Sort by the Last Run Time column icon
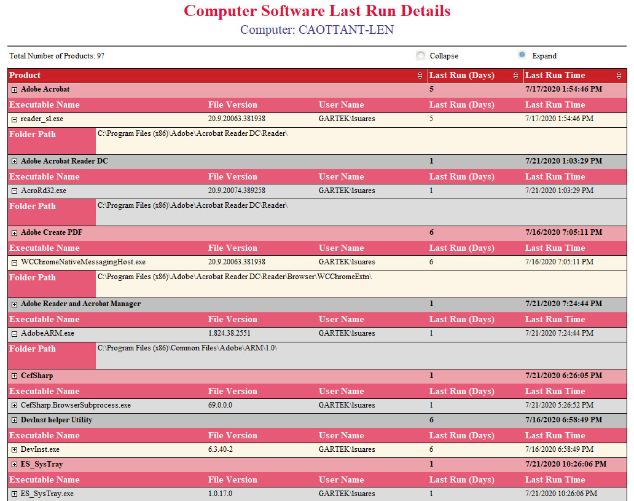This screenshot has height=501, width=634. point(620,75)
